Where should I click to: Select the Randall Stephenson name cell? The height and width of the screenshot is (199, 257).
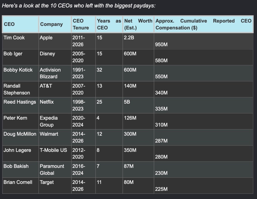point(21,89)
